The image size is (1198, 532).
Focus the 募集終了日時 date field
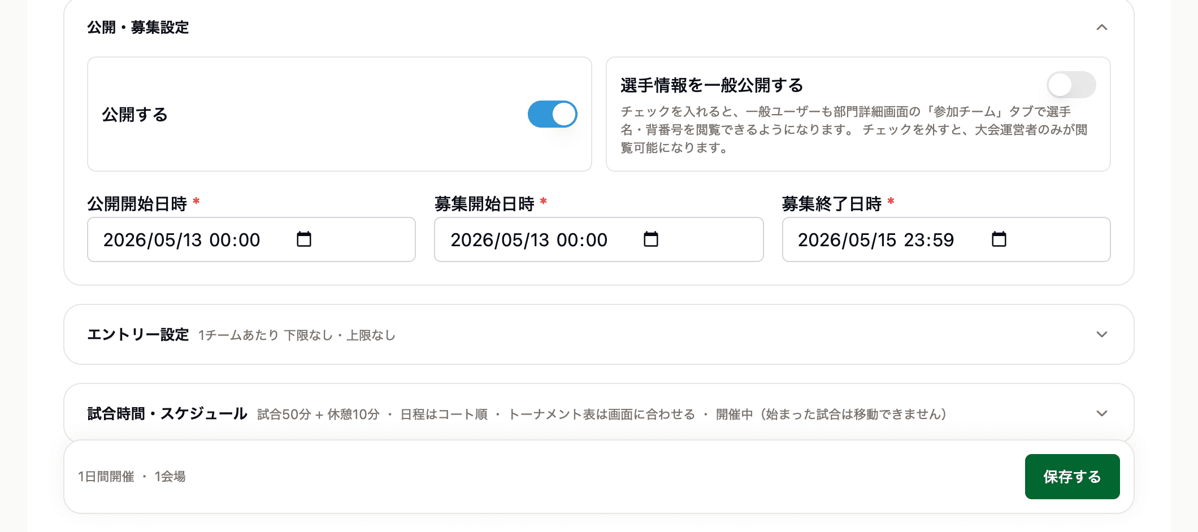pyautogui.click(x=947, y=239)
